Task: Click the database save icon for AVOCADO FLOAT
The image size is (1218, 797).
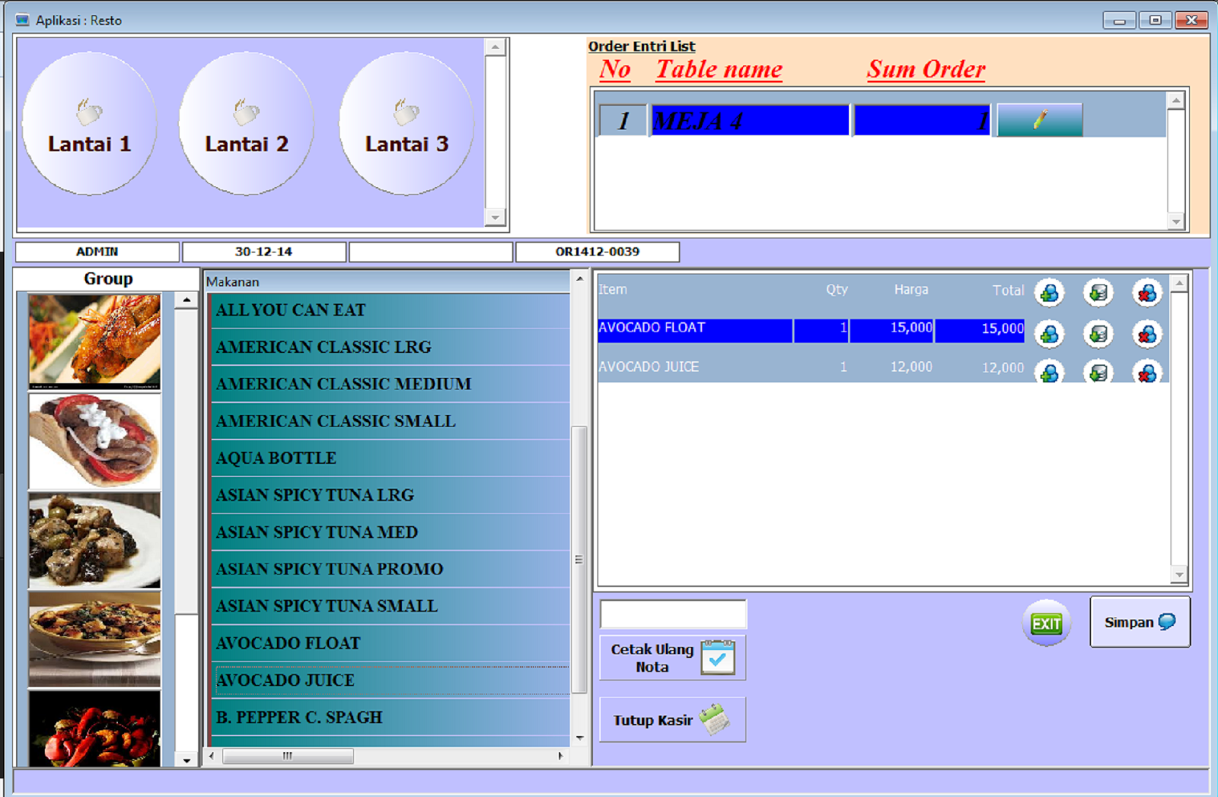Action: [x=1098, y=335]
